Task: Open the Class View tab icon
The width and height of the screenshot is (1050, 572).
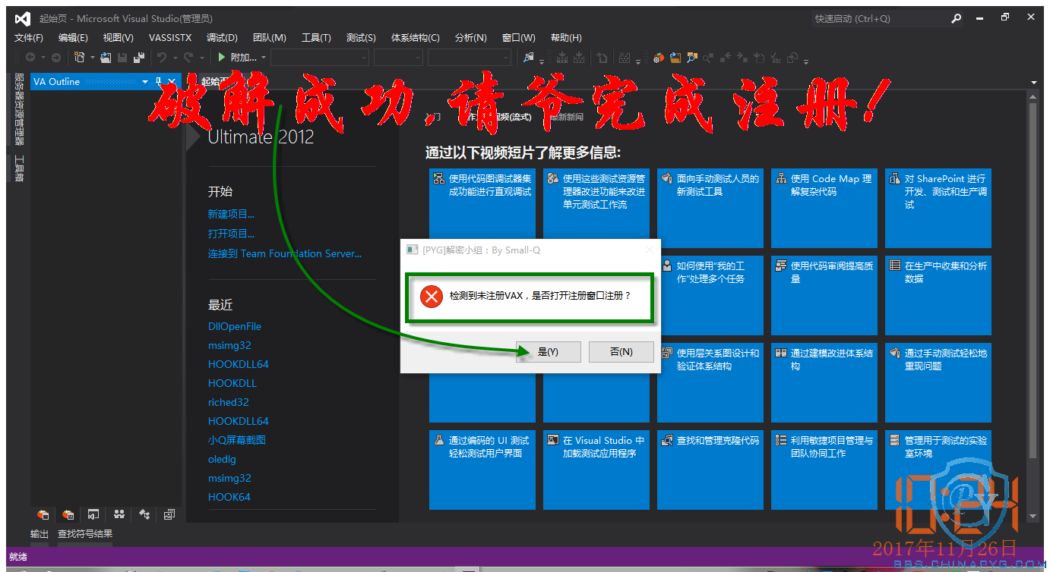Action: 144,514
